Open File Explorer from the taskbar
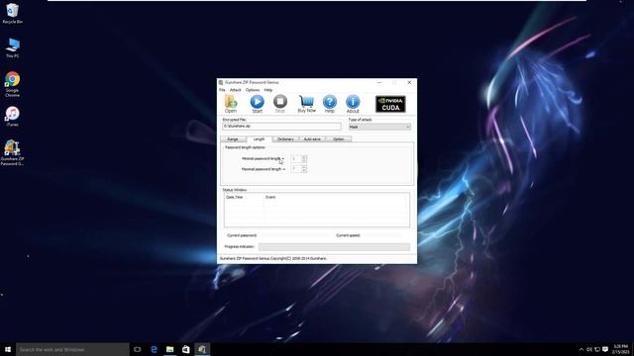The width and height of the screenshot is (634, 356). pyautogui.click(x=169, y=349)
